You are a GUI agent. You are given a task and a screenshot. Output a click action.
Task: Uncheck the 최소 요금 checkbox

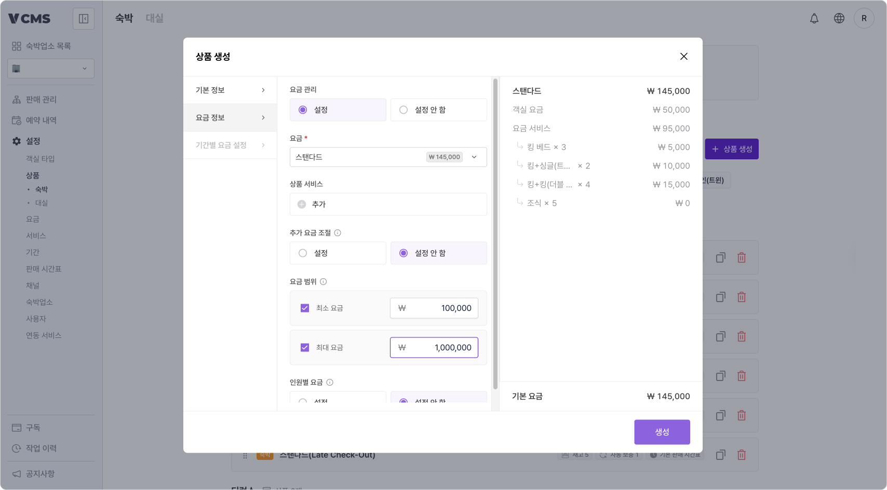(x=305, y=308)
